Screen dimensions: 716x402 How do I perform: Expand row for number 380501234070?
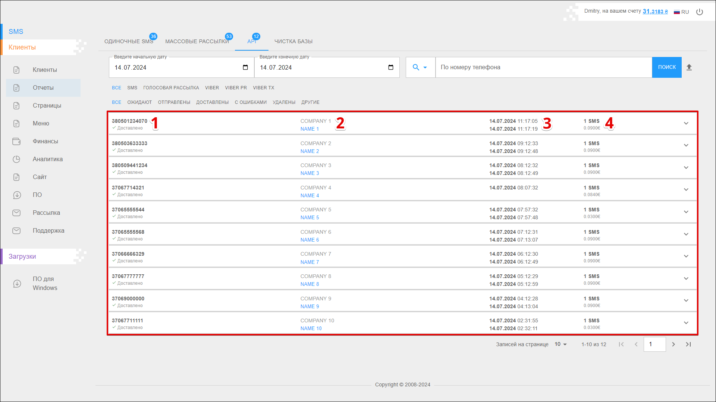686,124
